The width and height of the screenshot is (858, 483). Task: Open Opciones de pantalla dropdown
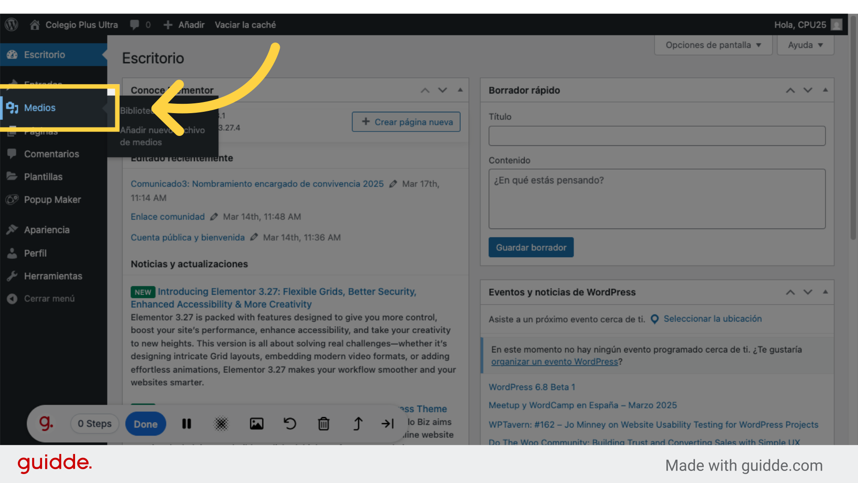pos(713,45)
